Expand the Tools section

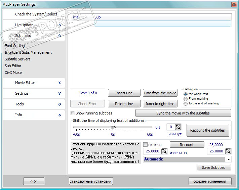[34, 104]
